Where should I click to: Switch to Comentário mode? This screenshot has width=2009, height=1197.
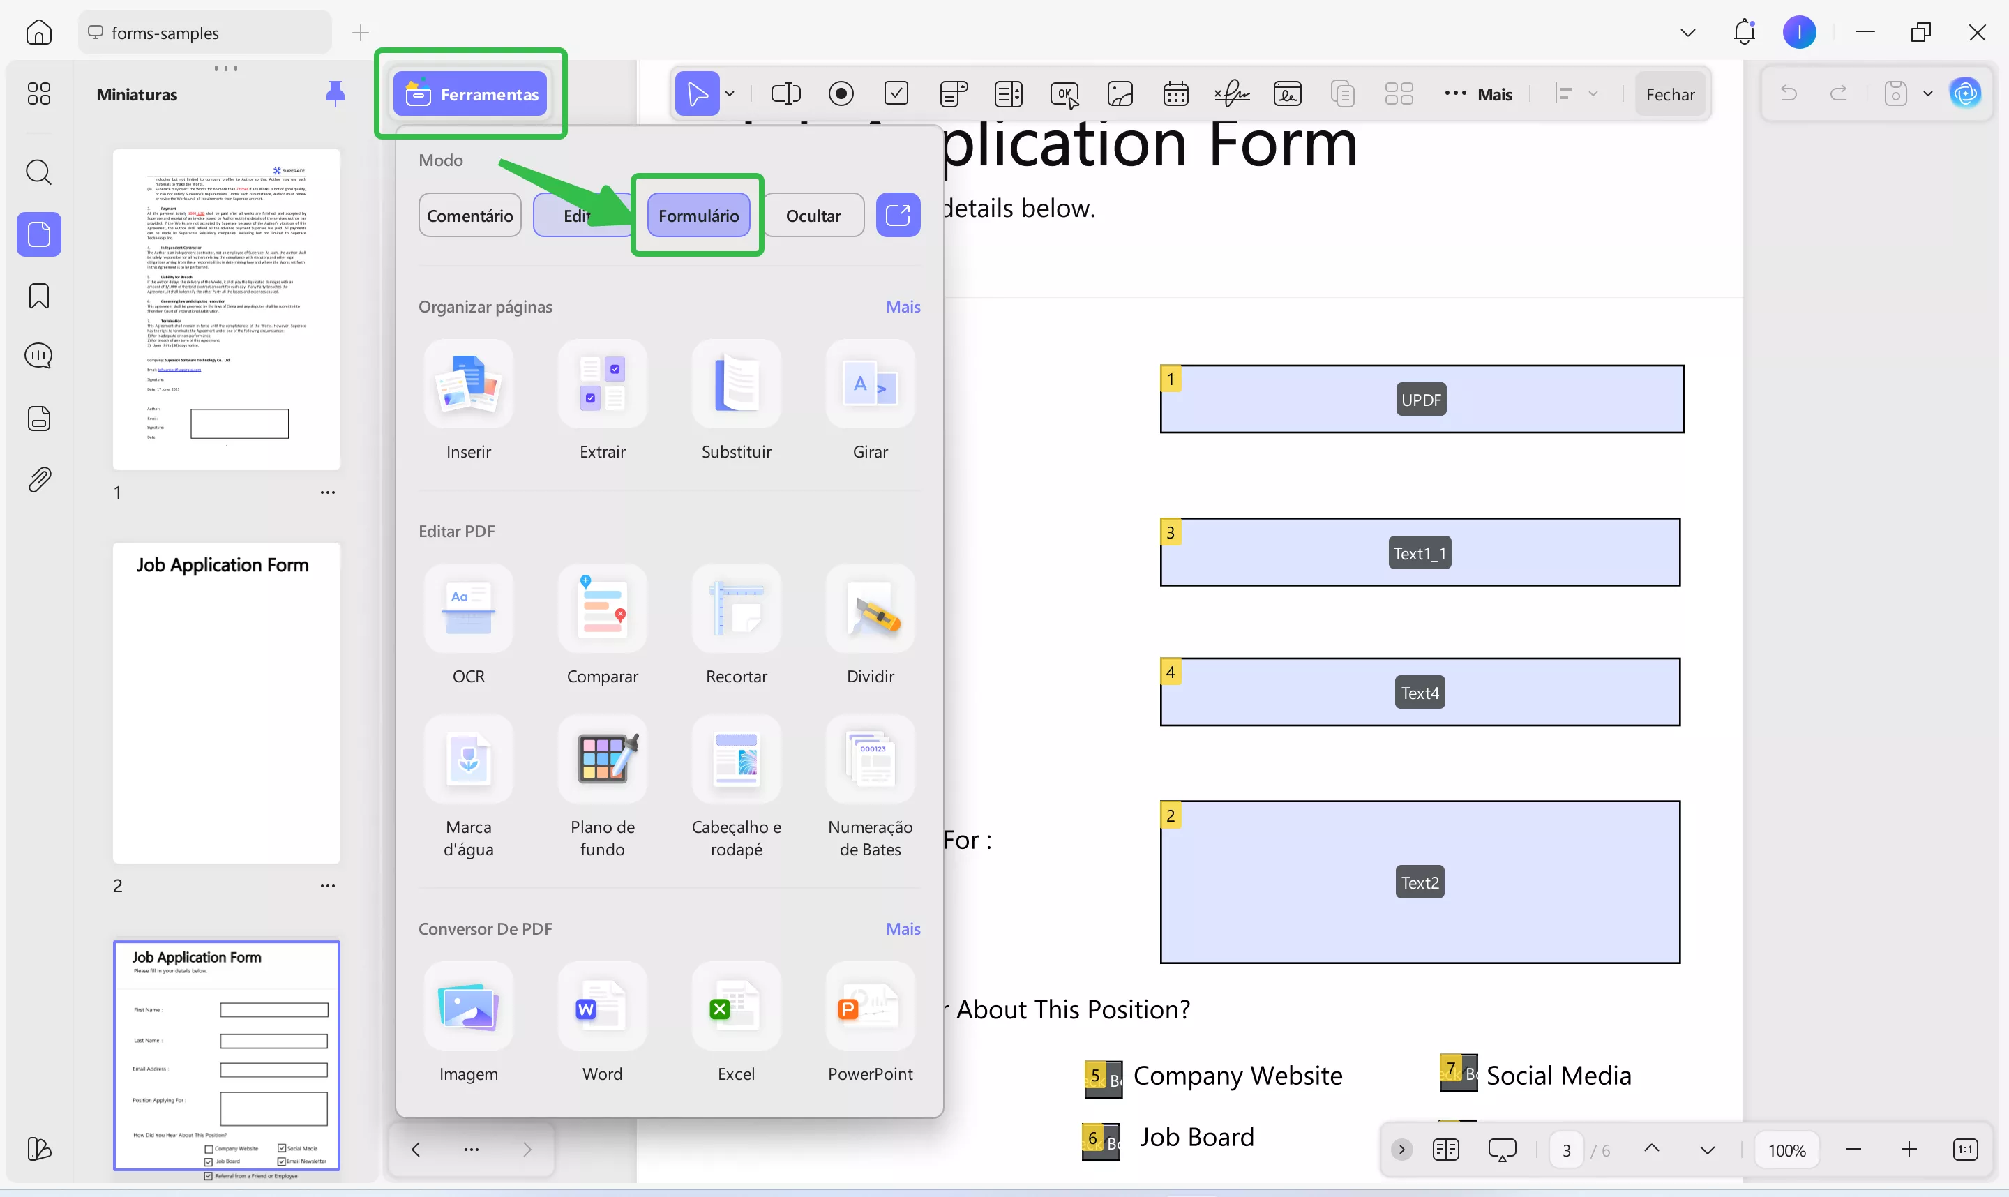click(469, 216)
